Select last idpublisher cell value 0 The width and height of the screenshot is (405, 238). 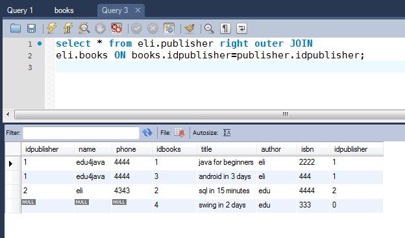pyautogui.click(x=357, y=206)
